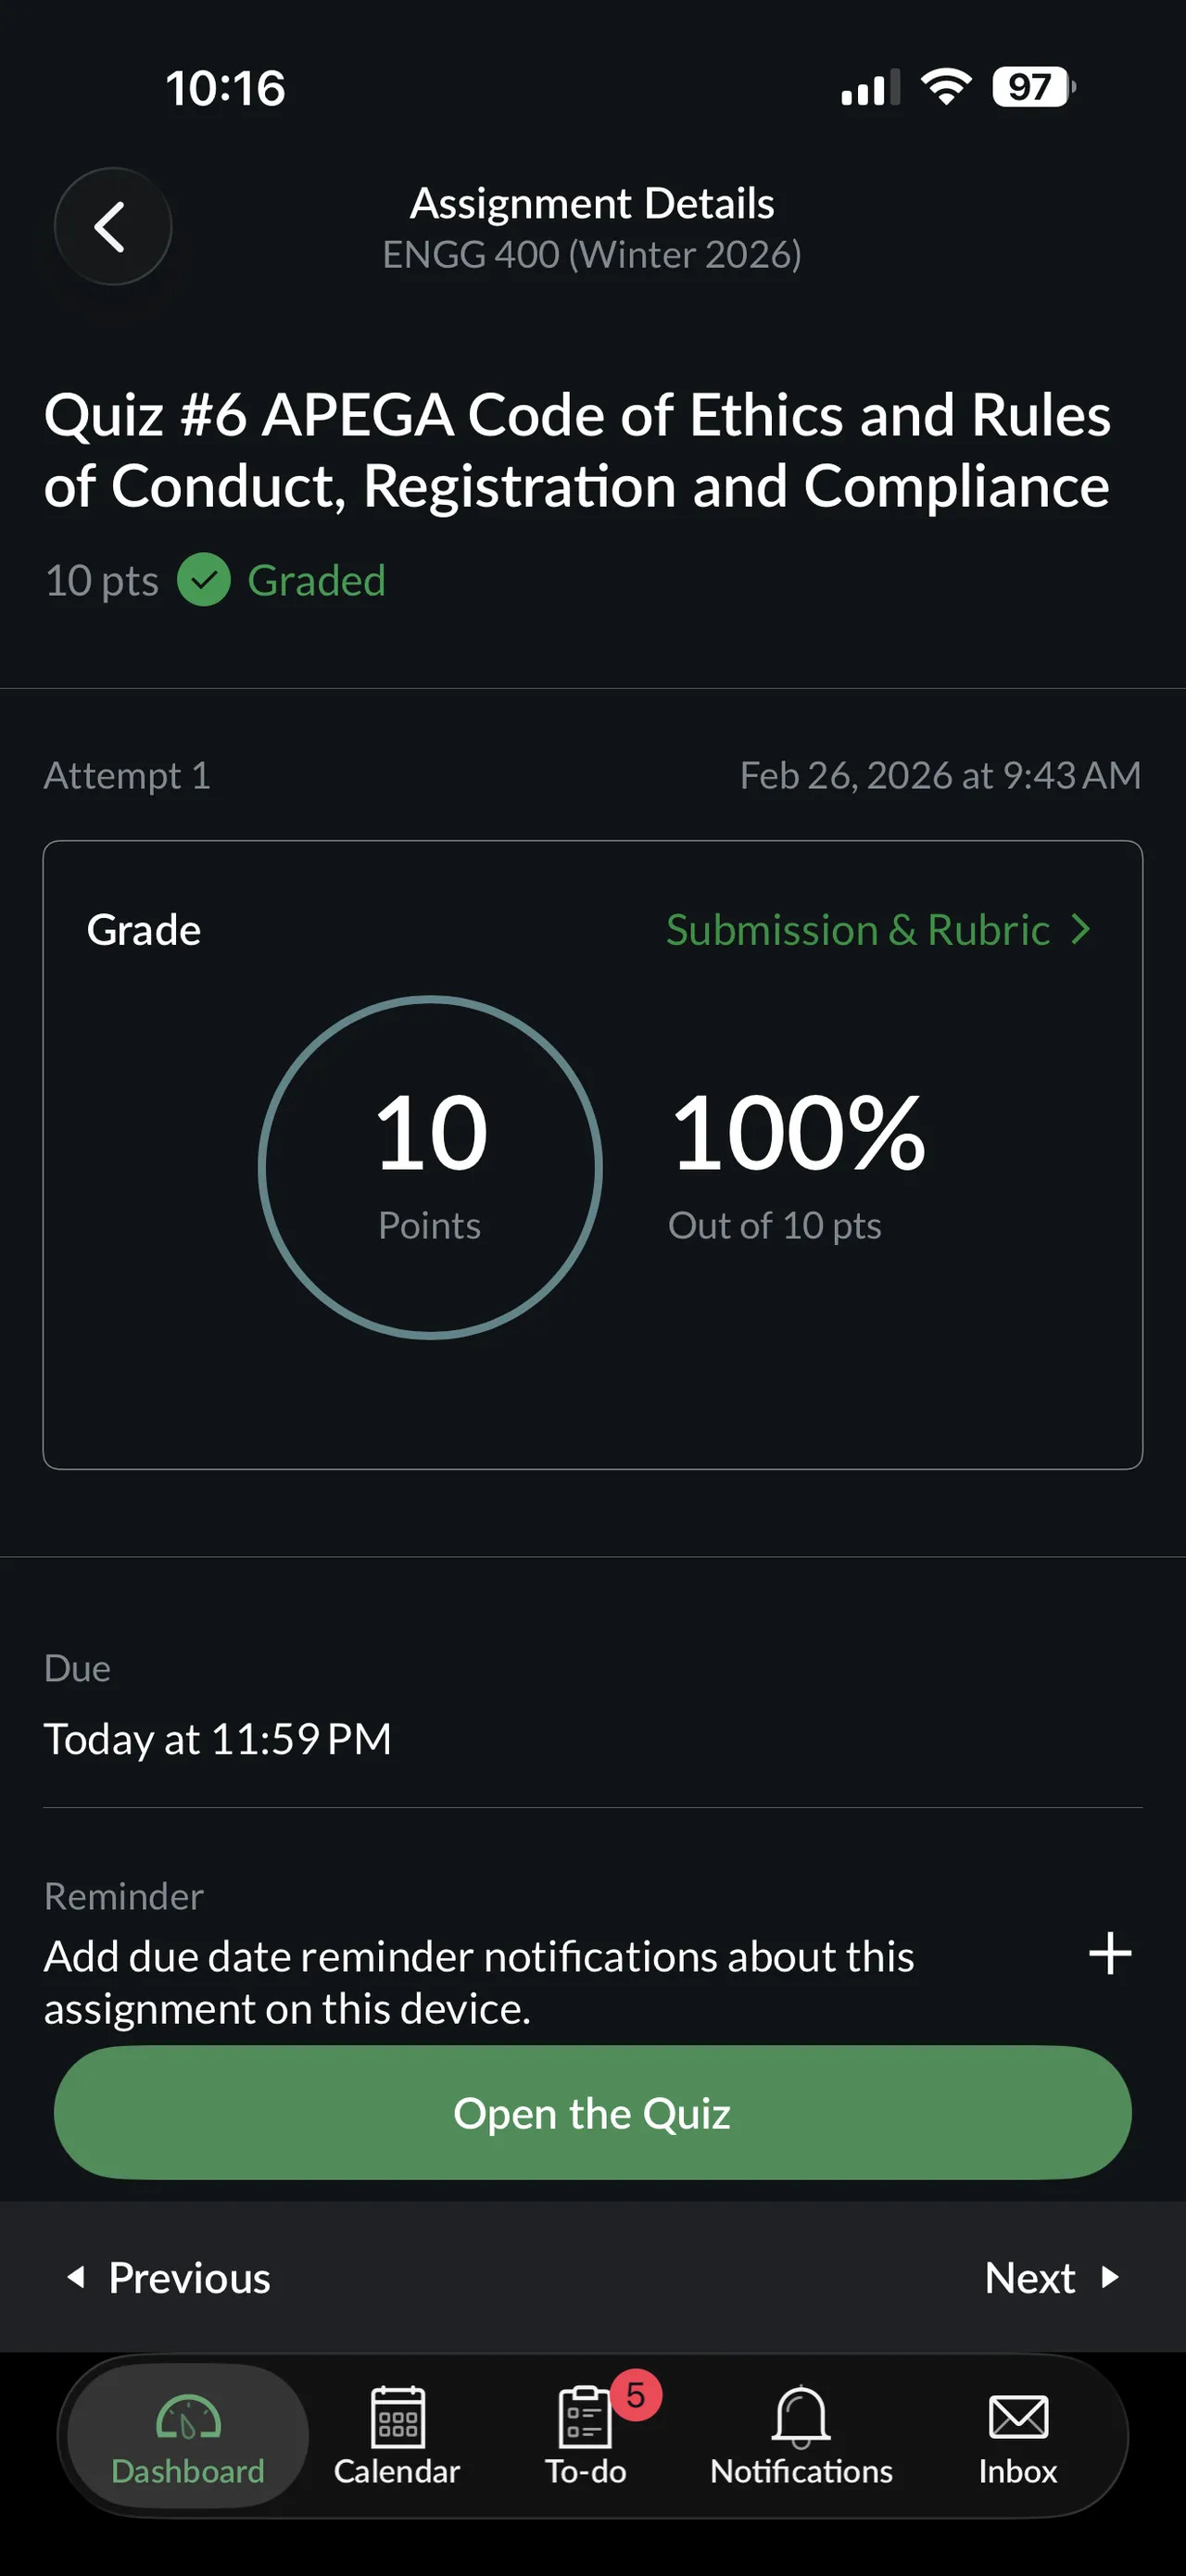Tap the battery level indicator
This screenshot has width=1186, height=2576.
click(1032, 87)
